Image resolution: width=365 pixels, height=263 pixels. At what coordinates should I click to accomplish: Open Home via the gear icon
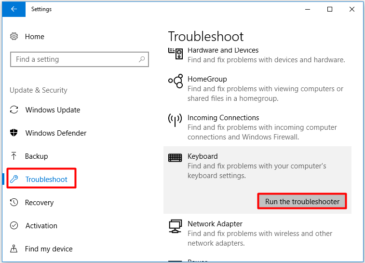[x=14, y=36]
